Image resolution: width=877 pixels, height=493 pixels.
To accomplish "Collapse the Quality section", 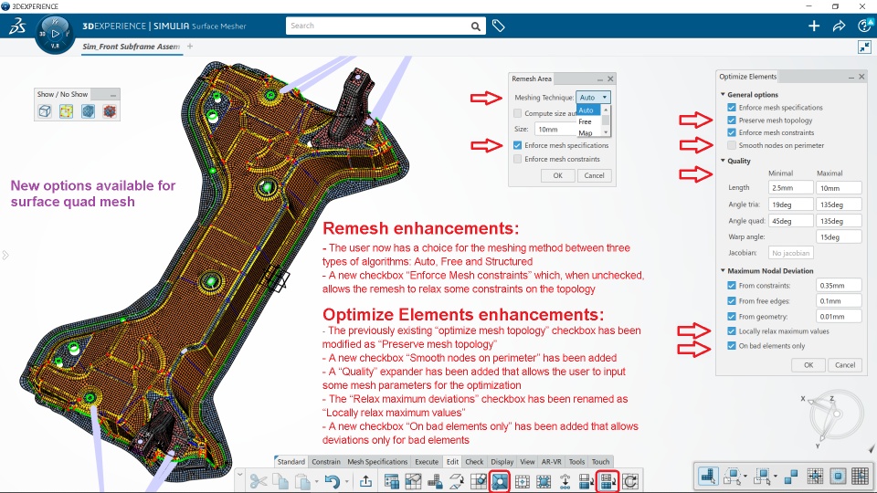I will point(723,161).
